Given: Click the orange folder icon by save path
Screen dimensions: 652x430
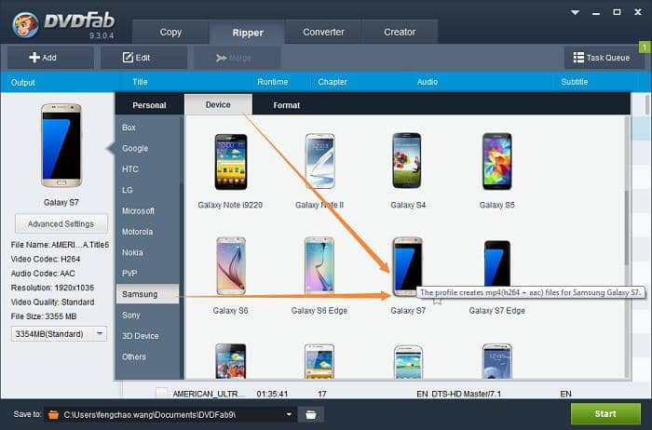Looking at the screenshot, I should [53, 414].
